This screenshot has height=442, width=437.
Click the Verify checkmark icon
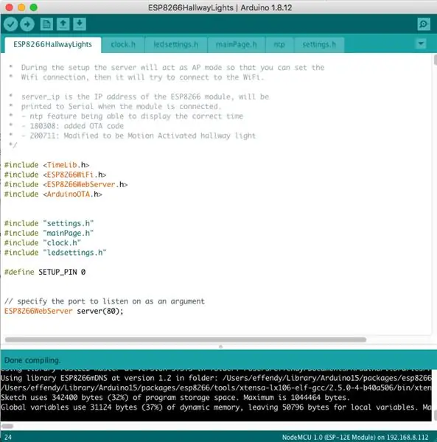[x=11, y=24]
